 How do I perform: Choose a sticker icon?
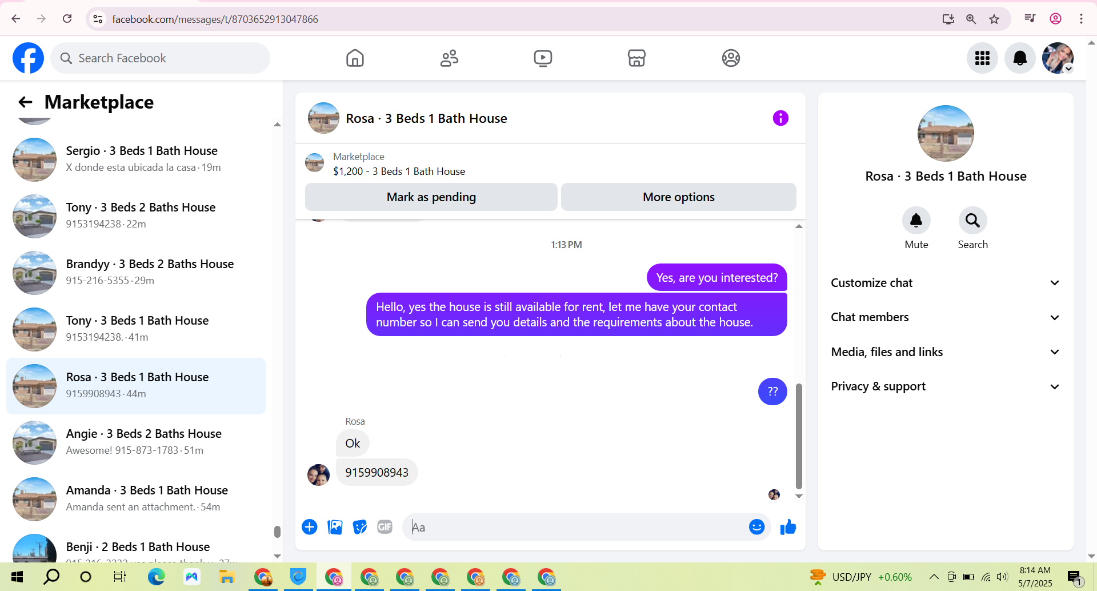[360, 526]
